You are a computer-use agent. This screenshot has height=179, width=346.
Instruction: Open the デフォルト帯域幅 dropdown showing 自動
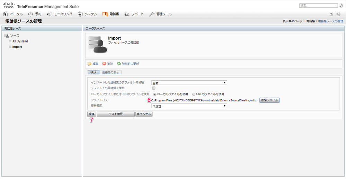click(x=189, y=83)
